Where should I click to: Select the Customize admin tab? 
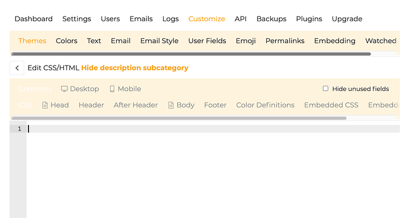[x=207, y=19]
